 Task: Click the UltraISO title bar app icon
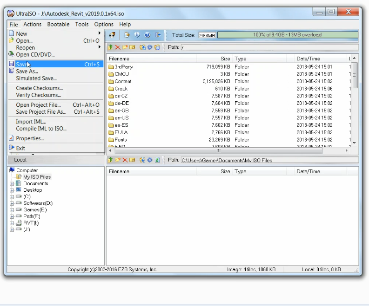pyautogui.click(x=11, y=13)
